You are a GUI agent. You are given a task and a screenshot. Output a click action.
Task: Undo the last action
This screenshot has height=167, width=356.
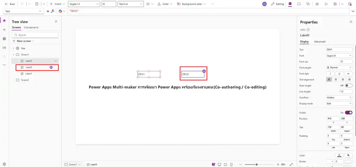(22, 4)
